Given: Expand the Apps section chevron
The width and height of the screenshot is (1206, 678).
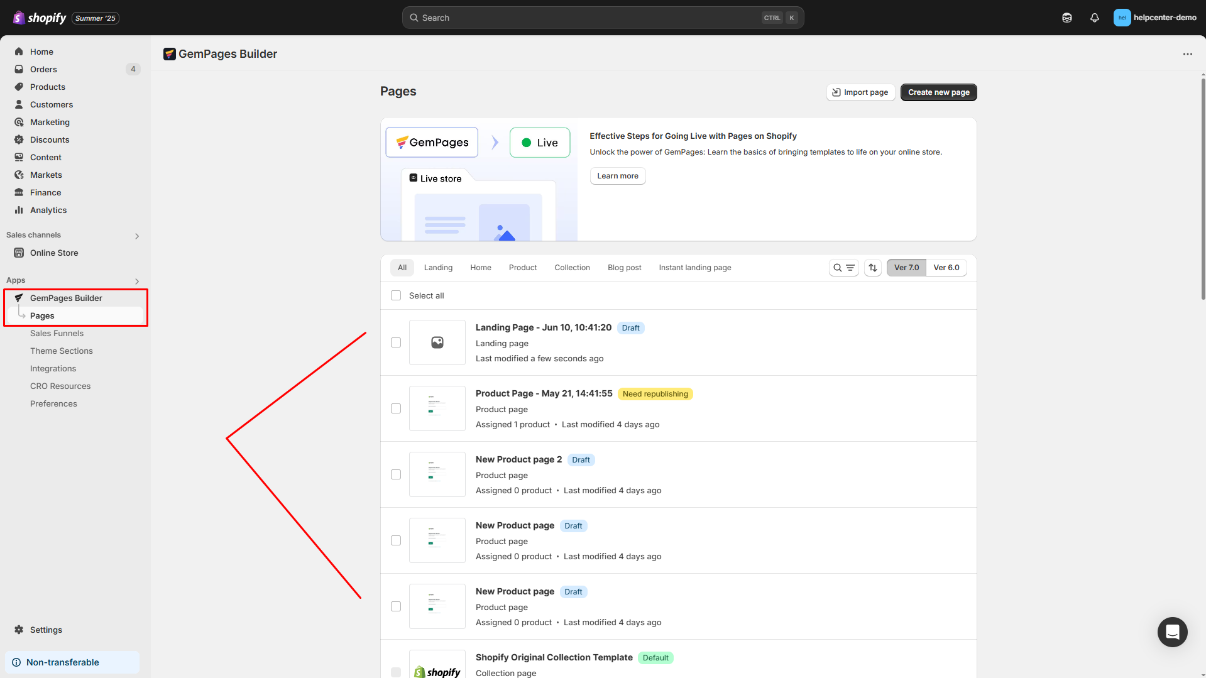Looking at the screenshot, I should (137, 281).
